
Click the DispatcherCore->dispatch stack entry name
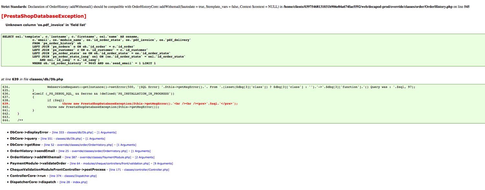coord(33,182)
